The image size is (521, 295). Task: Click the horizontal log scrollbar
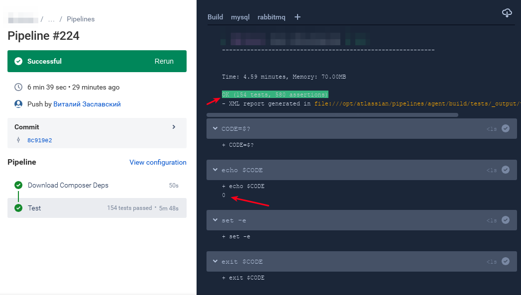[332, 115]
